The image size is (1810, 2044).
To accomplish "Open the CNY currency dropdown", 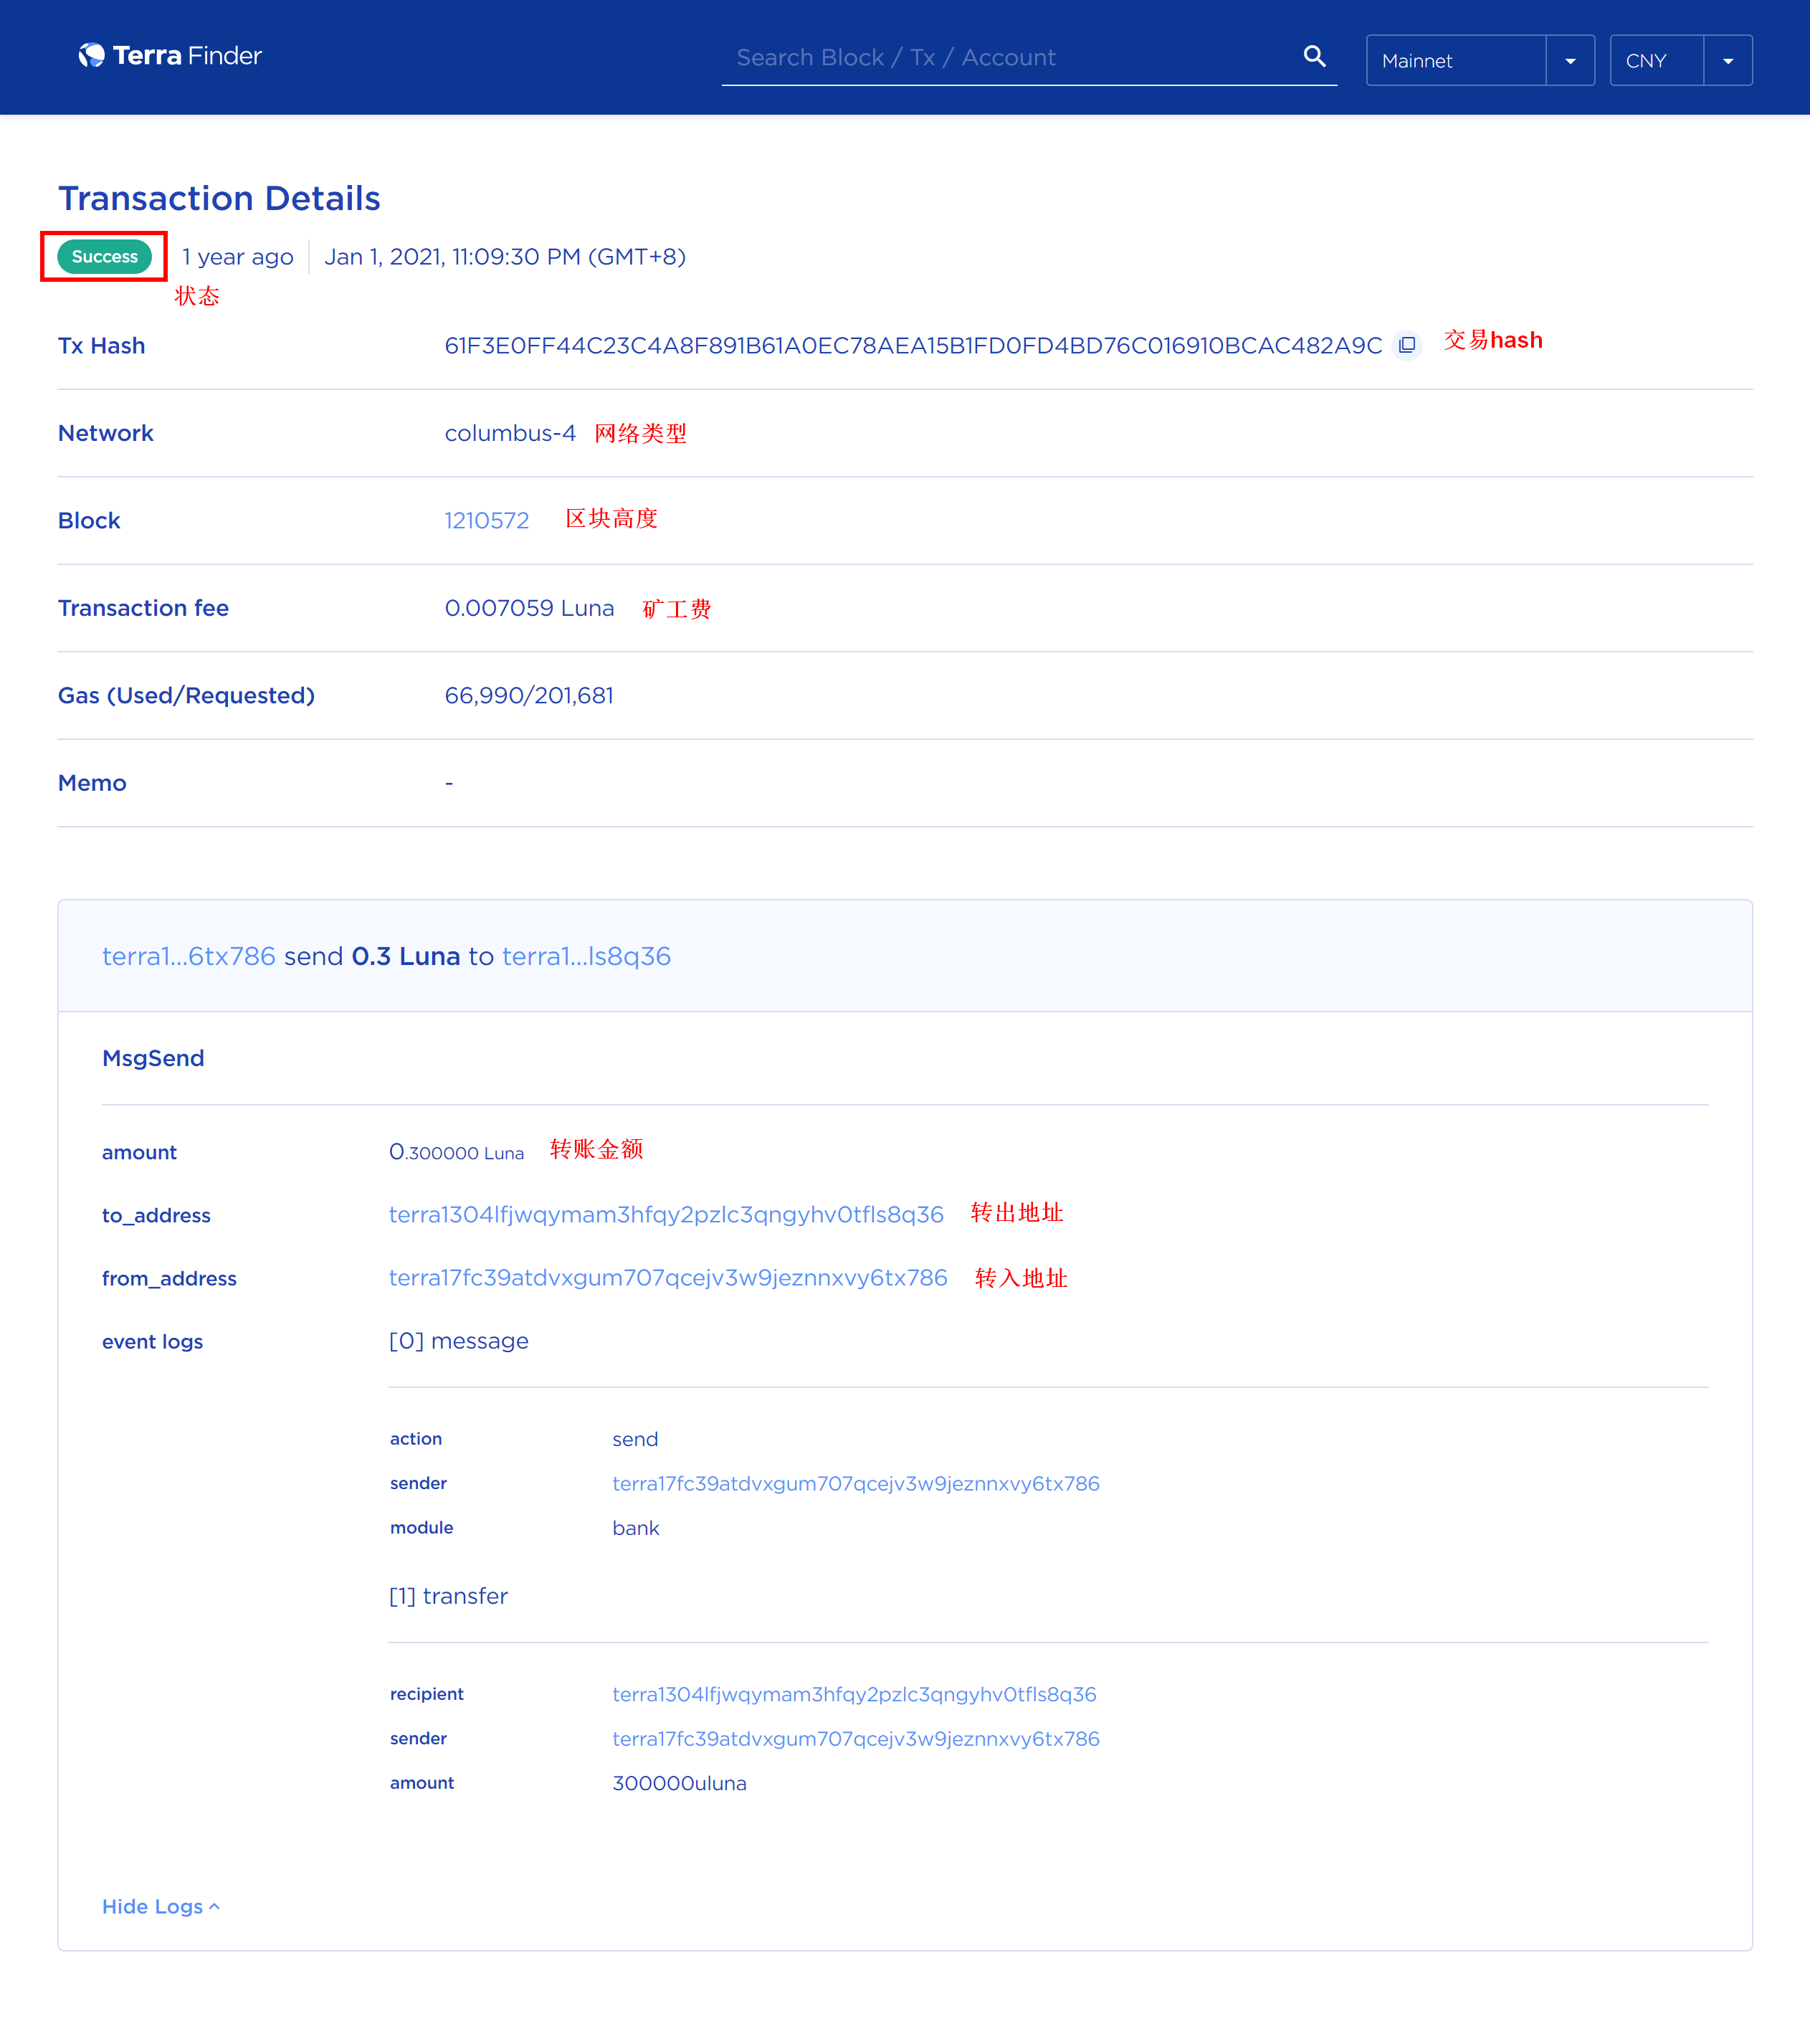I will pyautogui.click(x=1657, y=61).
